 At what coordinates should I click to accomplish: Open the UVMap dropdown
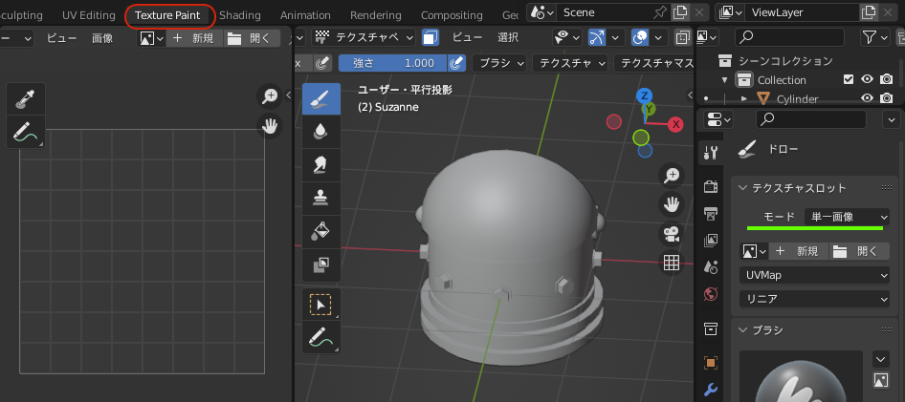tap(814, 275)
